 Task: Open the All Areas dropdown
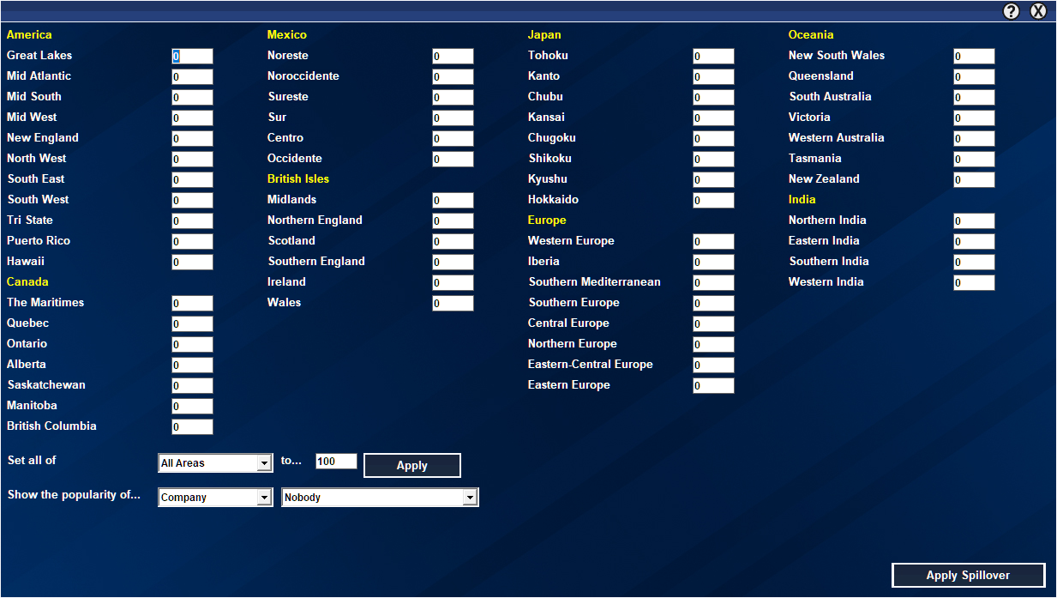click(x=215, y=463)
